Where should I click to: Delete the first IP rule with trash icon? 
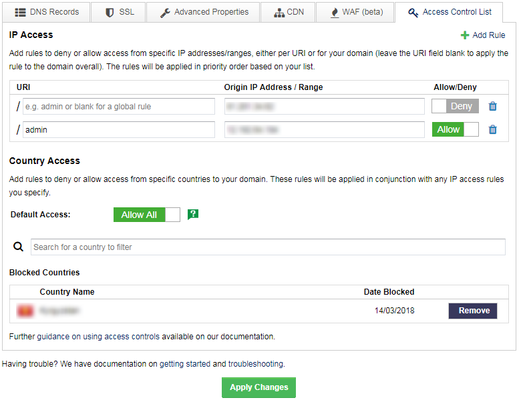click(x=493, y=107)
